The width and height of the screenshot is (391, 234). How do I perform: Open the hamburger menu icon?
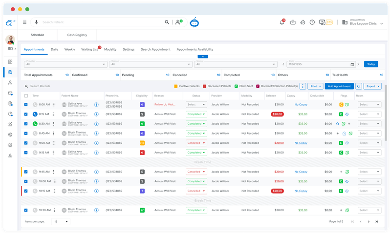pyautogui.click(x=24, y=22)
